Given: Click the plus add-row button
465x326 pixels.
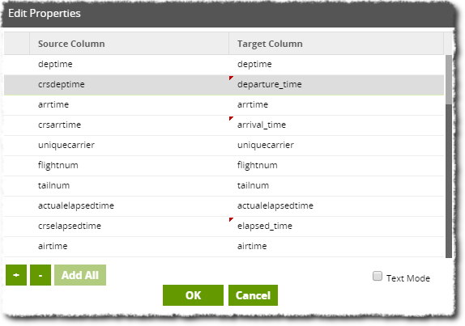Looking at the screenshot, I should (16, 275).
